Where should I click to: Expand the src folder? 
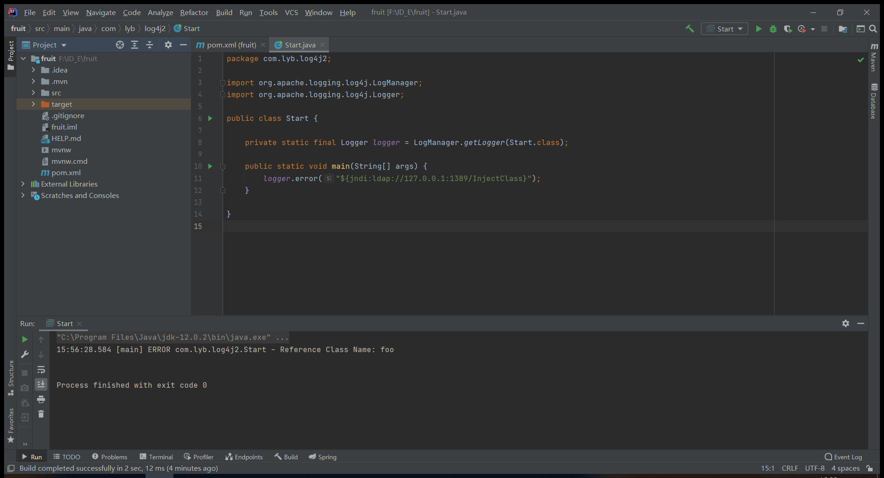click(x=33, y=93)
